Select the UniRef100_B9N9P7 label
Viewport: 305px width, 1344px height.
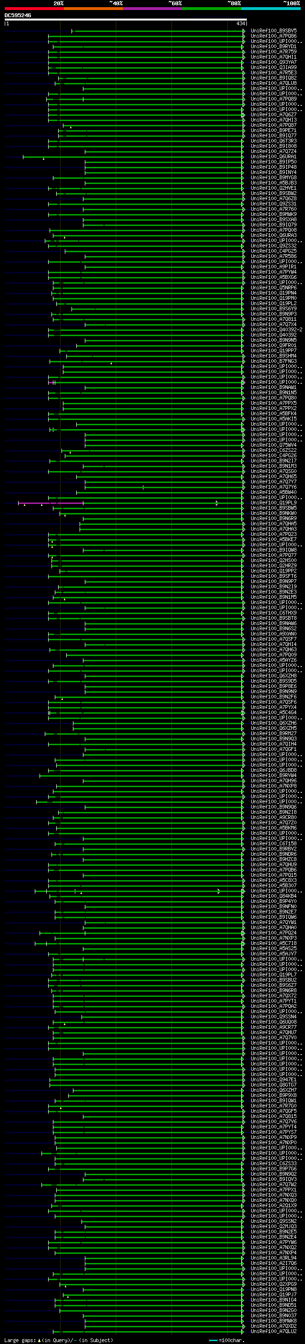coord(273,581)
